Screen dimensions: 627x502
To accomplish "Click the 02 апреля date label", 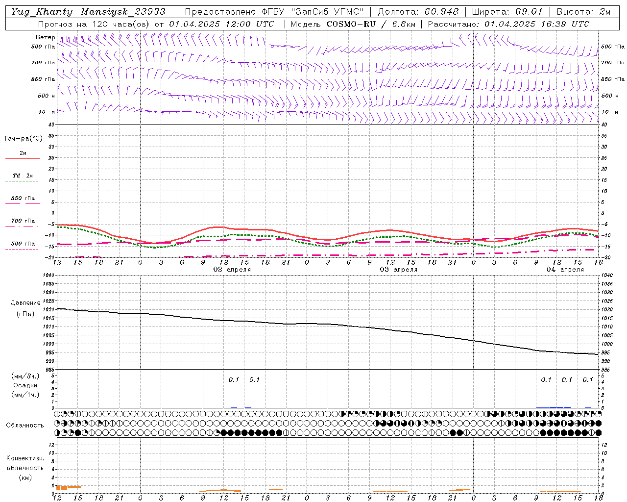I will coord(232,270).
